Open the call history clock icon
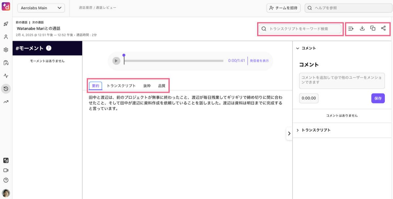The height and width of the screenshot is (199, 393). click(6, 89)
